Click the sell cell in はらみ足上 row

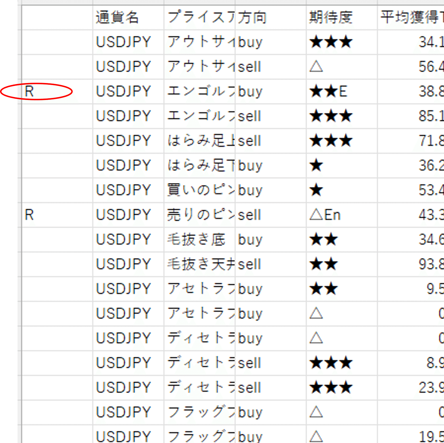click(270, 141)
